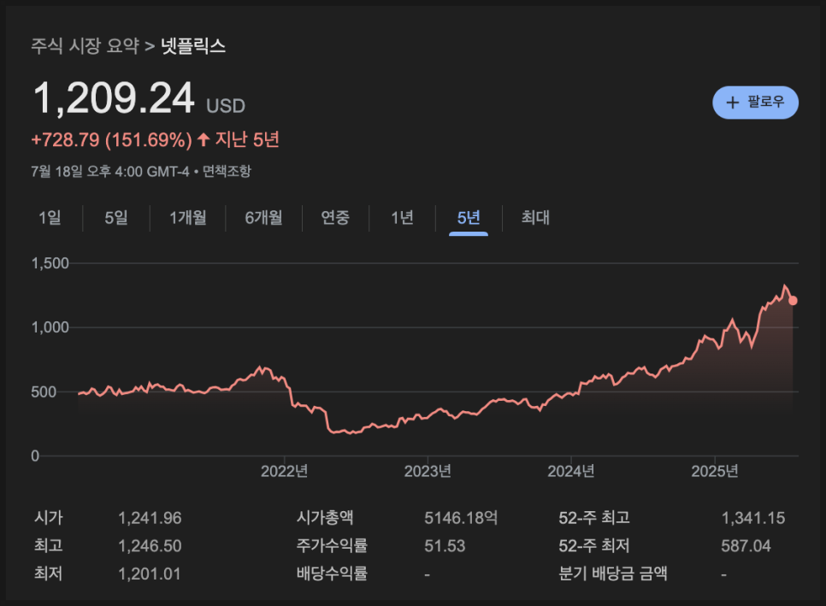
Task: Open the 주식 시장 요약 breadcrumb link
Action: pos(85,46)
